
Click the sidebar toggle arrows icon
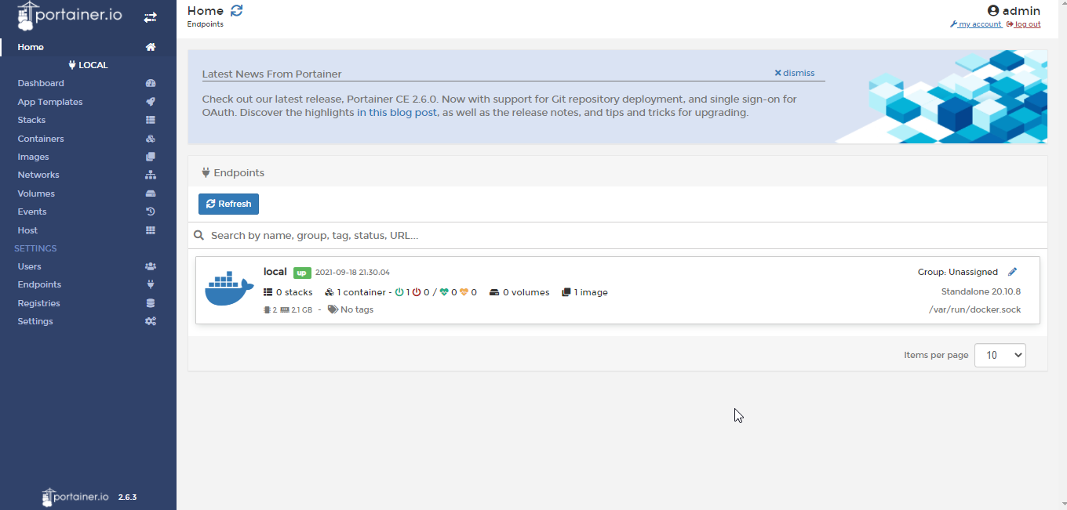[150, 16]
